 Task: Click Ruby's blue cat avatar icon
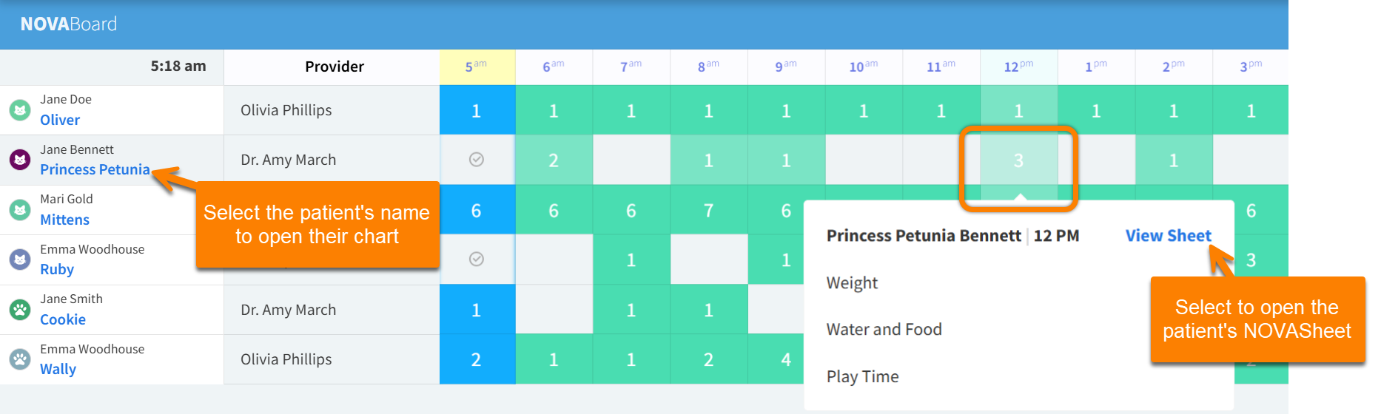point(20,259)
